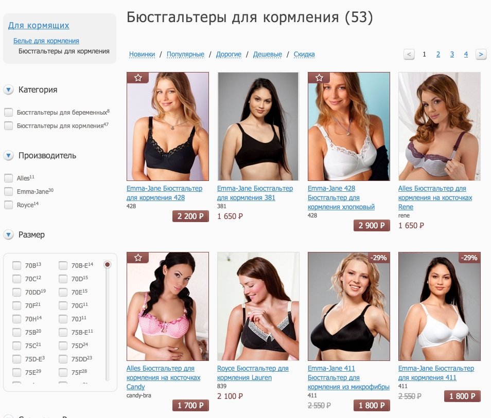491x418 pixels.
Task: Go to next page with right arrow
Action: click(481, 54)
